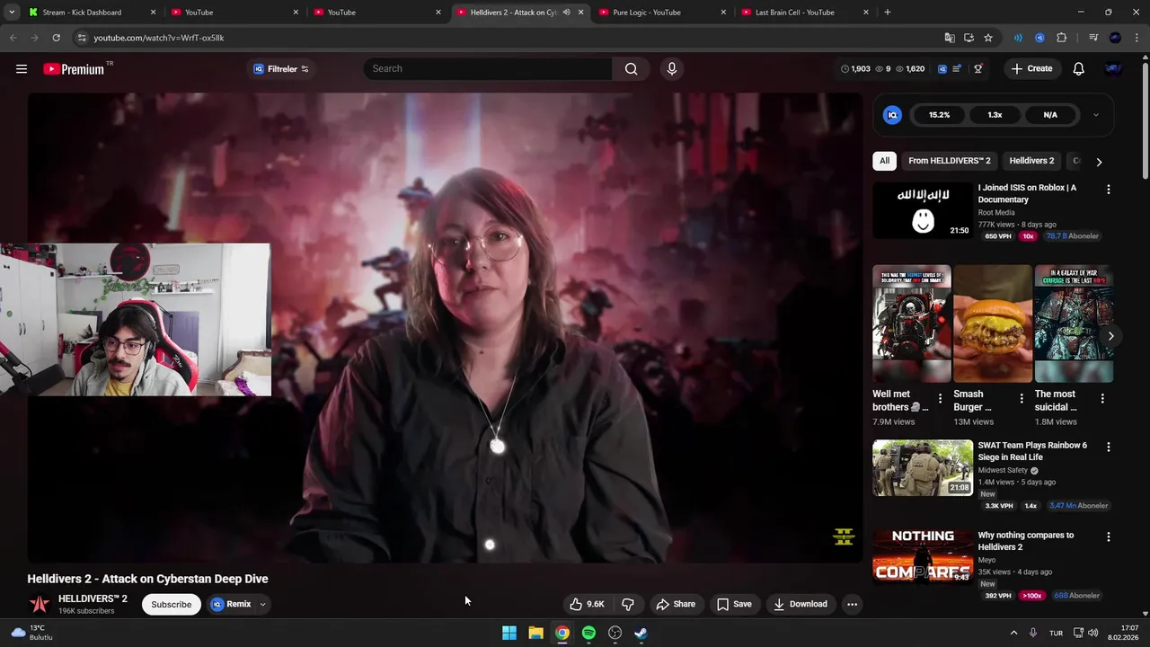The image size is (1150, 647).
Task: Click the Create button
Action: pyautogui.click(x=1031, y=69)
